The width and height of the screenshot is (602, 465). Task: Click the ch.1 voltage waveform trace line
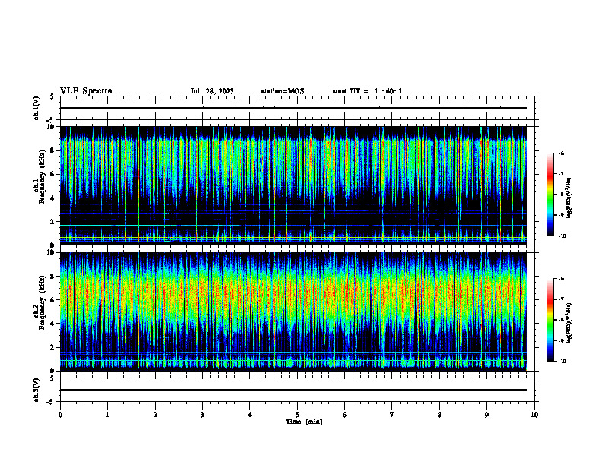pos(293,108)
